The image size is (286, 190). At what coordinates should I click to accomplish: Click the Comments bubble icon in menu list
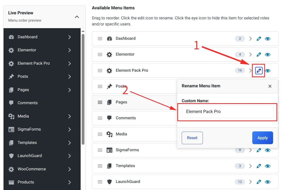point(109,118)
